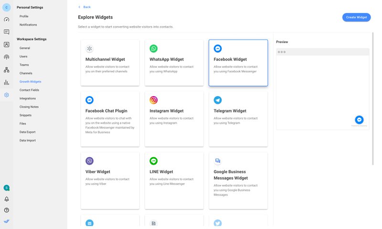This screenshot has height=229, width=382.
Task: Select the WhatsApp Widget card title
Action: tap(167, 59)
